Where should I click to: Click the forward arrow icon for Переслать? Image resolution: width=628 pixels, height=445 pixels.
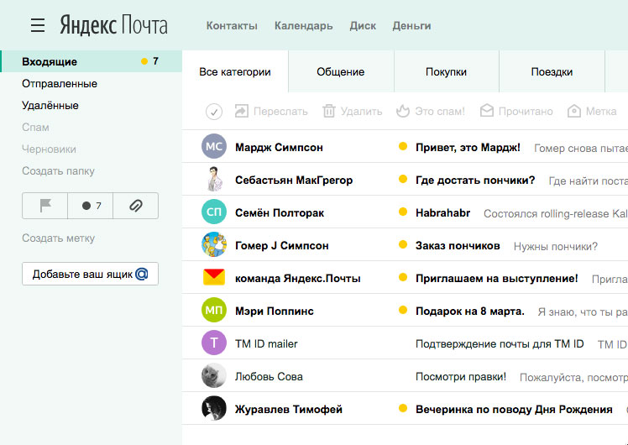pos(242,111)
